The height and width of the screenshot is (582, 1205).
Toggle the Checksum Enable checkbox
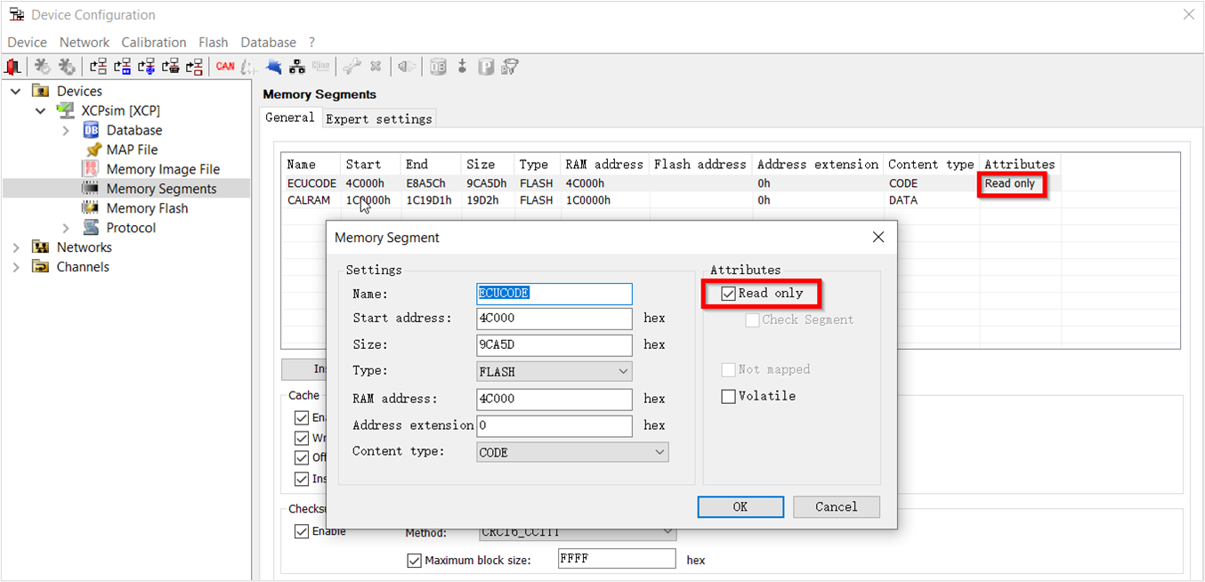[302, 531]
